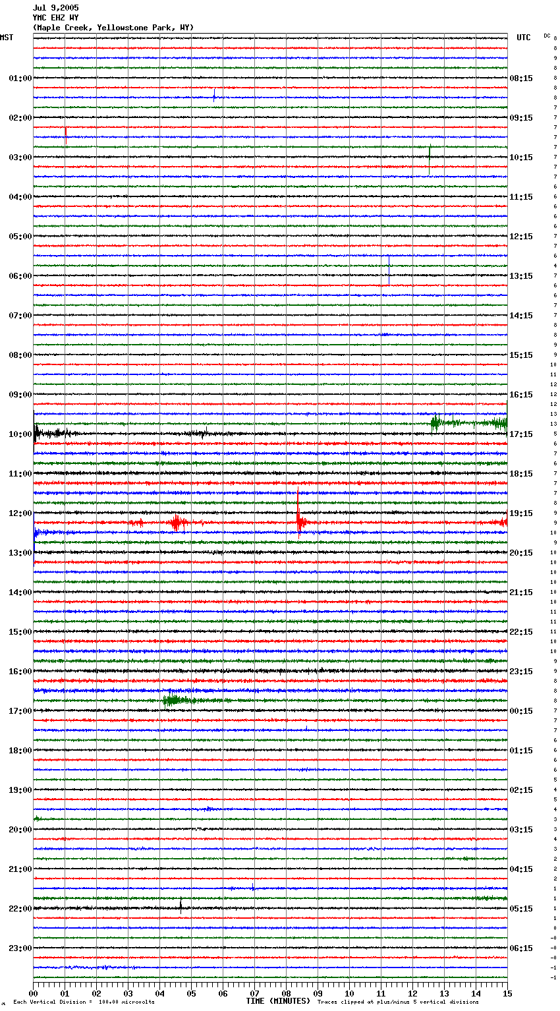This screenshot has height=1011, width=560.
Task: Select the "21:00" MST time label
Action: click(20, 869)
